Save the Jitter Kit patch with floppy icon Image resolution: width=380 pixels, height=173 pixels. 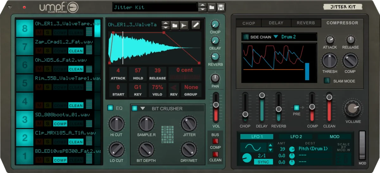(221, 7)
